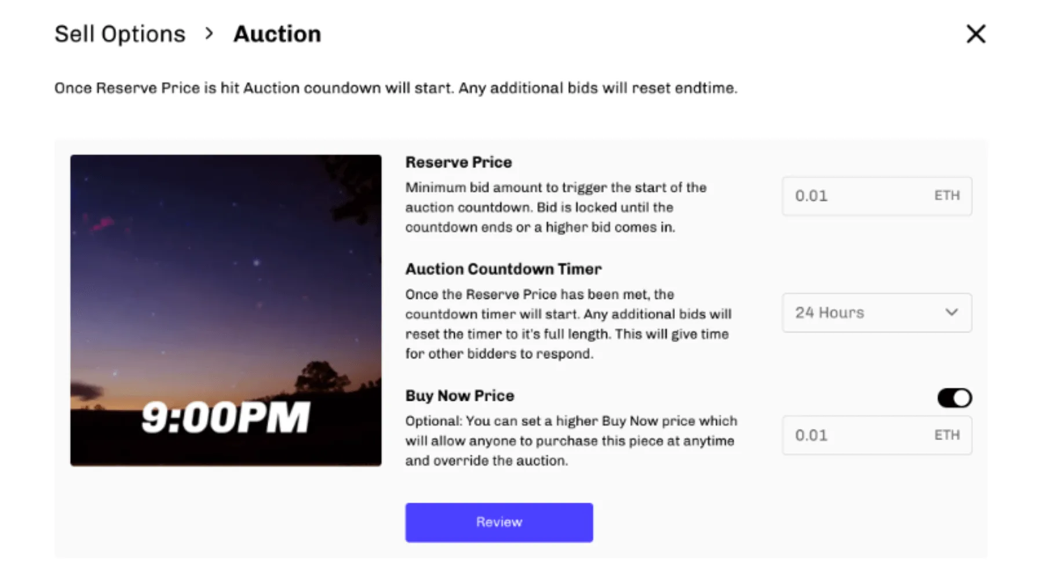This screenshot has height=579, width=1043.
Task: Click the ETH unit in Buy Now field
Action: click(x=947, y=435)
